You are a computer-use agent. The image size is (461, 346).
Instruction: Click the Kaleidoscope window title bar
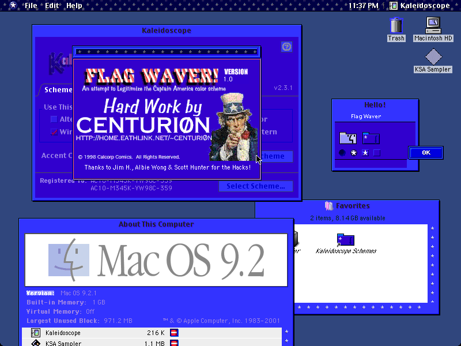(x=167, y=31)
